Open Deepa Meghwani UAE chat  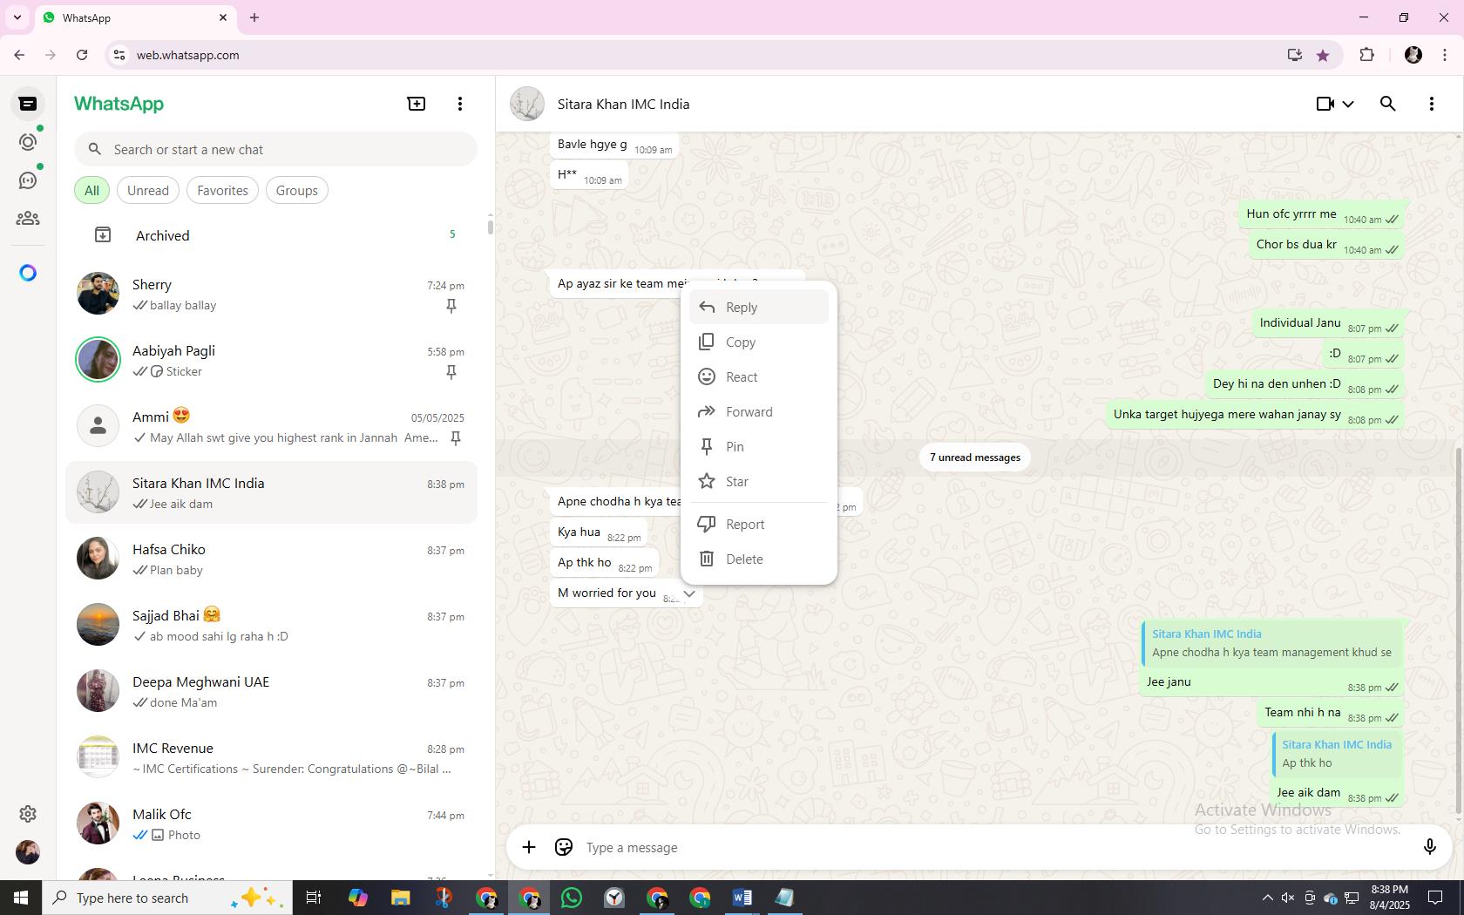(272, 692)
